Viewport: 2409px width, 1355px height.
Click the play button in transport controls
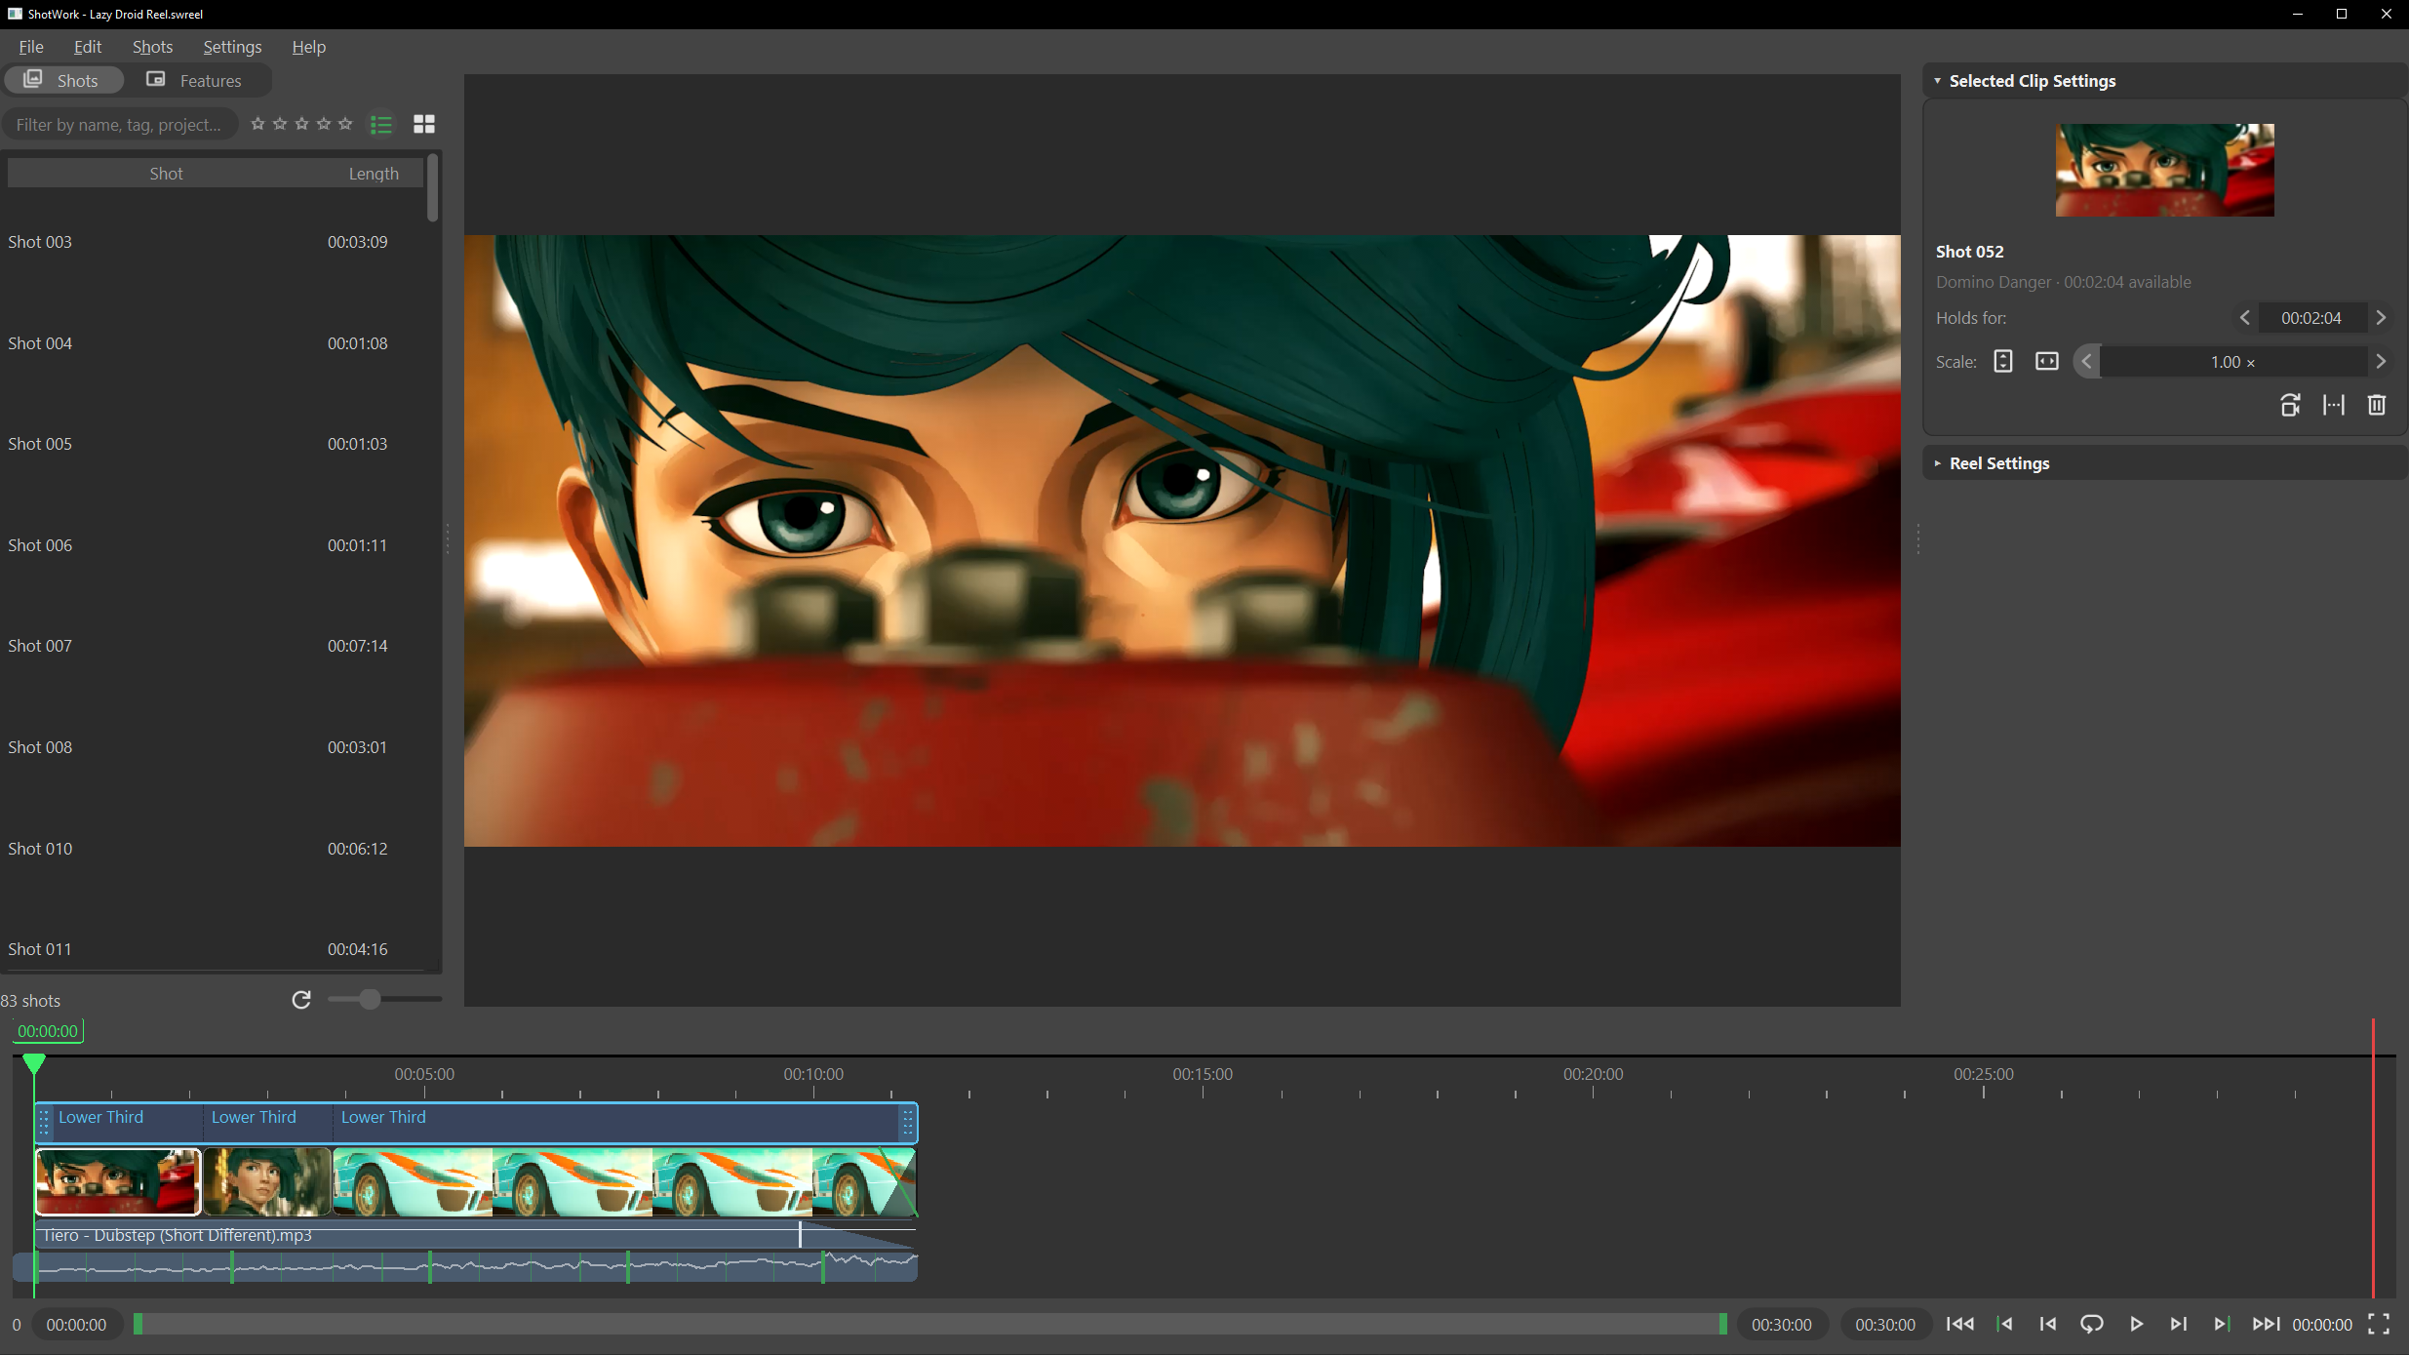click(2136, 1324)
